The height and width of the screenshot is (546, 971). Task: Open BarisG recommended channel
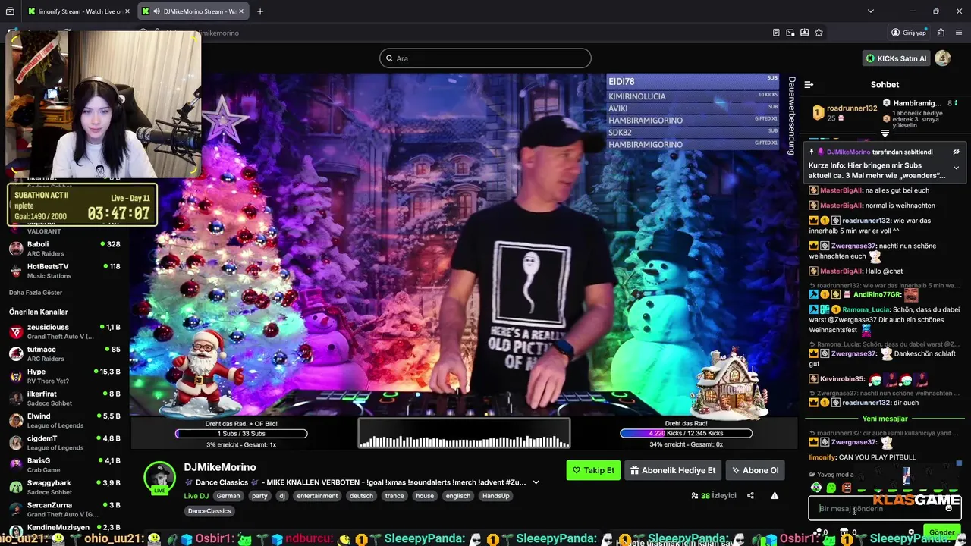coord(64,465)
